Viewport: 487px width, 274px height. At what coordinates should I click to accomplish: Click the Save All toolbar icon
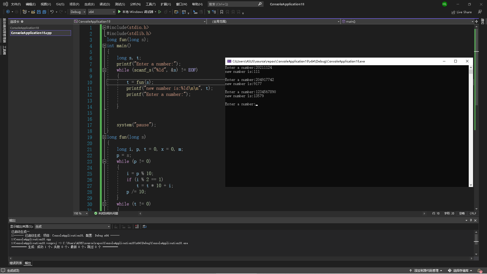[44, 12]
